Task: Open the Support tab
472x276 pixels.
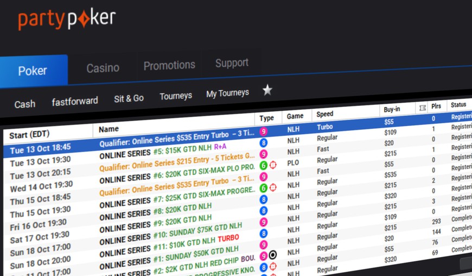Action: tap(232, 63)
